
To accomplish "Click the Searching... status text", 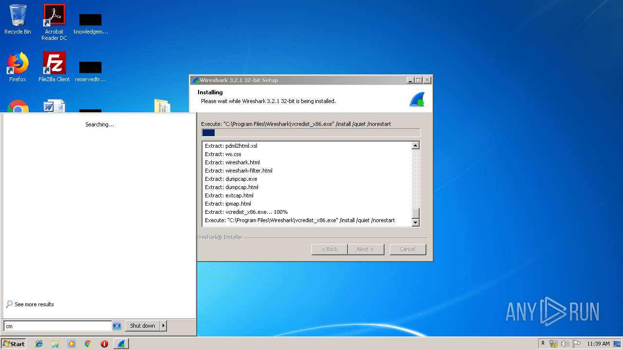I will [x=99, y=124].
